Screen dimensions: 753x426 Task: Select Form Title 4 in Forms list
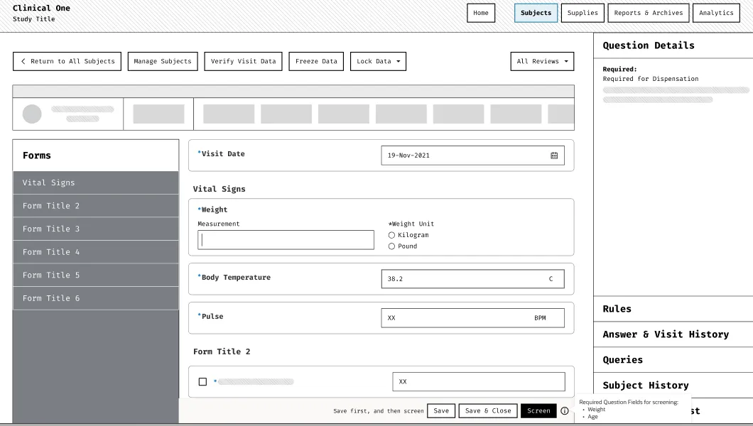[96, 252]
